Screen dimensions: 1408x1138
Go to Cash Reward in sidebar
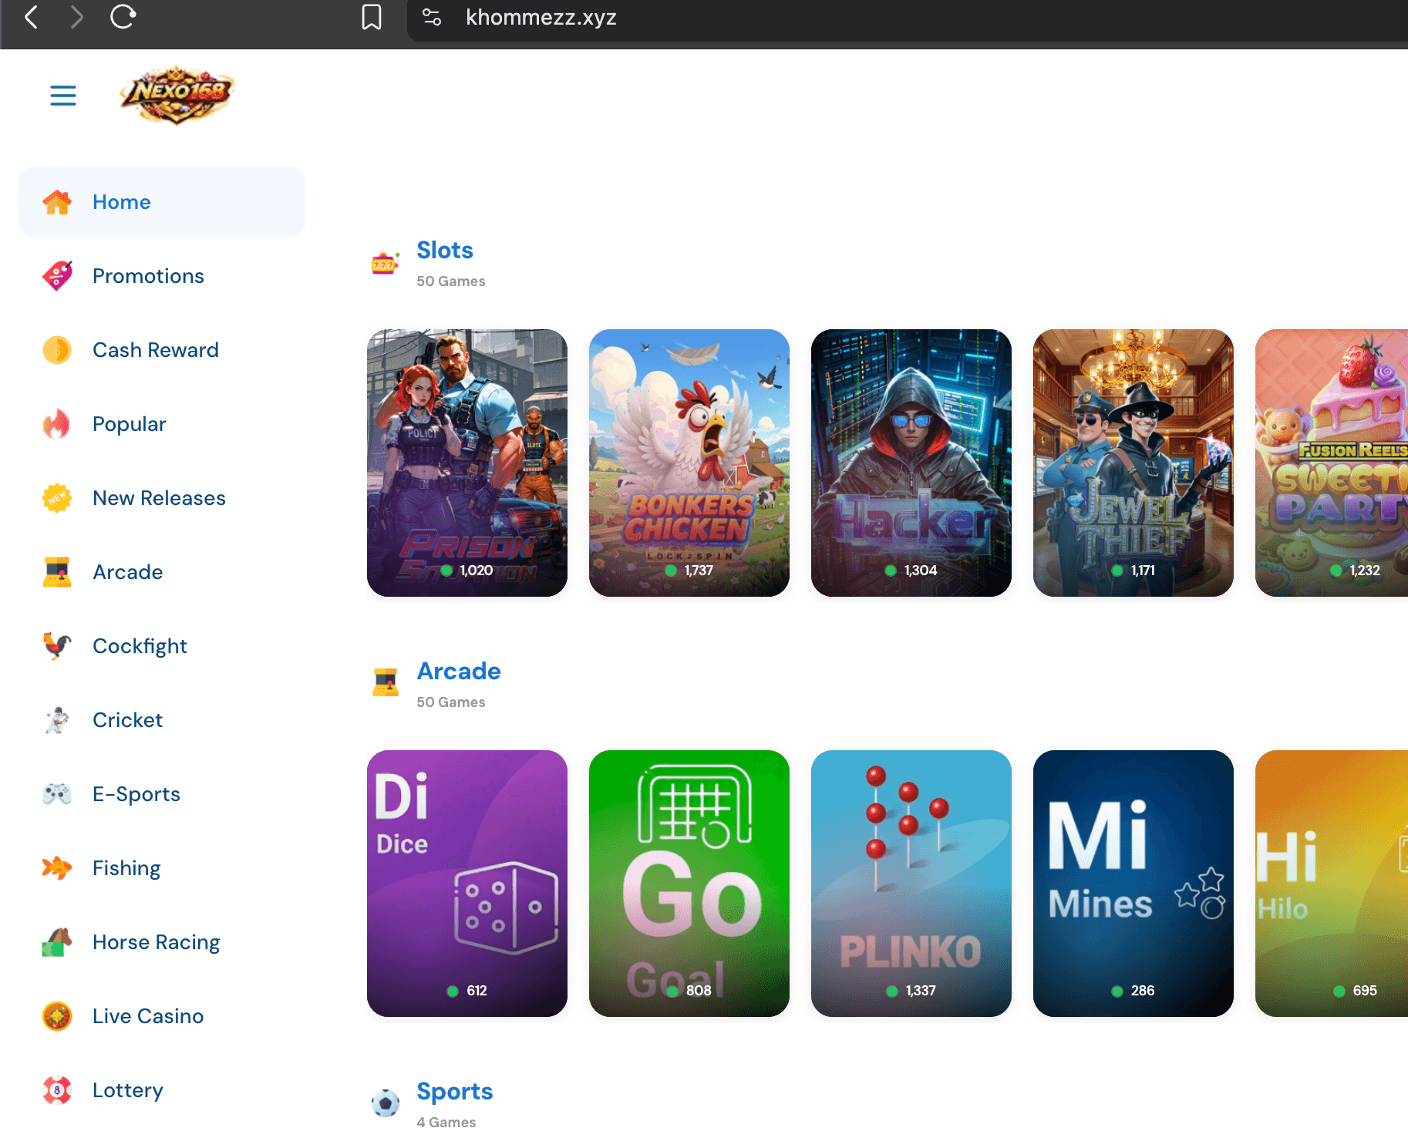click(162, 350)
